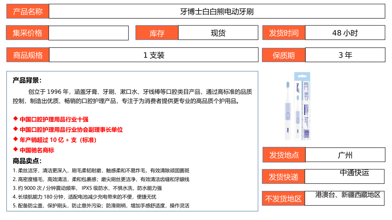Select the shipping origin value 广州
The height and width of the screenshot is (220, 392).
pyautogui.click(x=345, y=155)
